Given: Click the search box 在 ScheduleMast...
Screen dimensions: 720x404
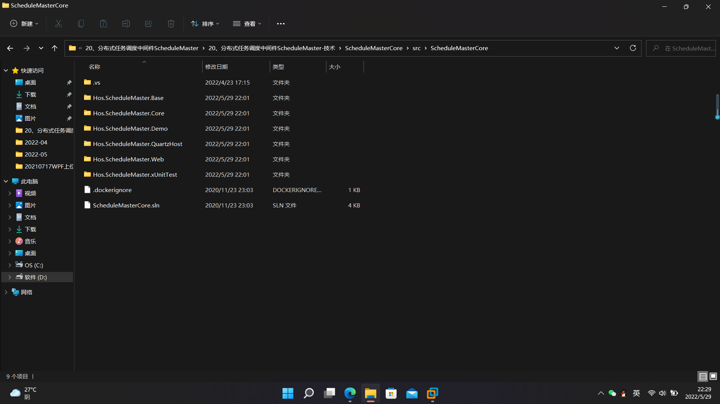Looking at the screenshot, I should [x=681, y=48].
